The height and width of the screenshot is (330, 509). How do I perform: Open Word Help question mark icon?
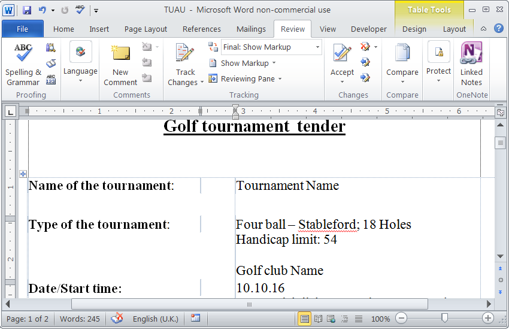click(x=498, y=29)
